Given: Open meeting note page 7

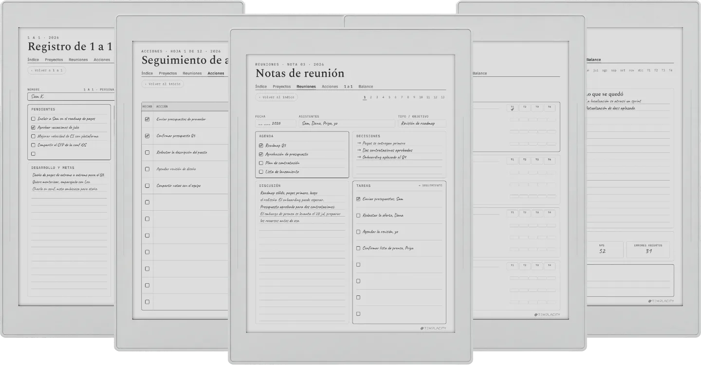Looking at the screenshot, I should (x=402, y=97).
